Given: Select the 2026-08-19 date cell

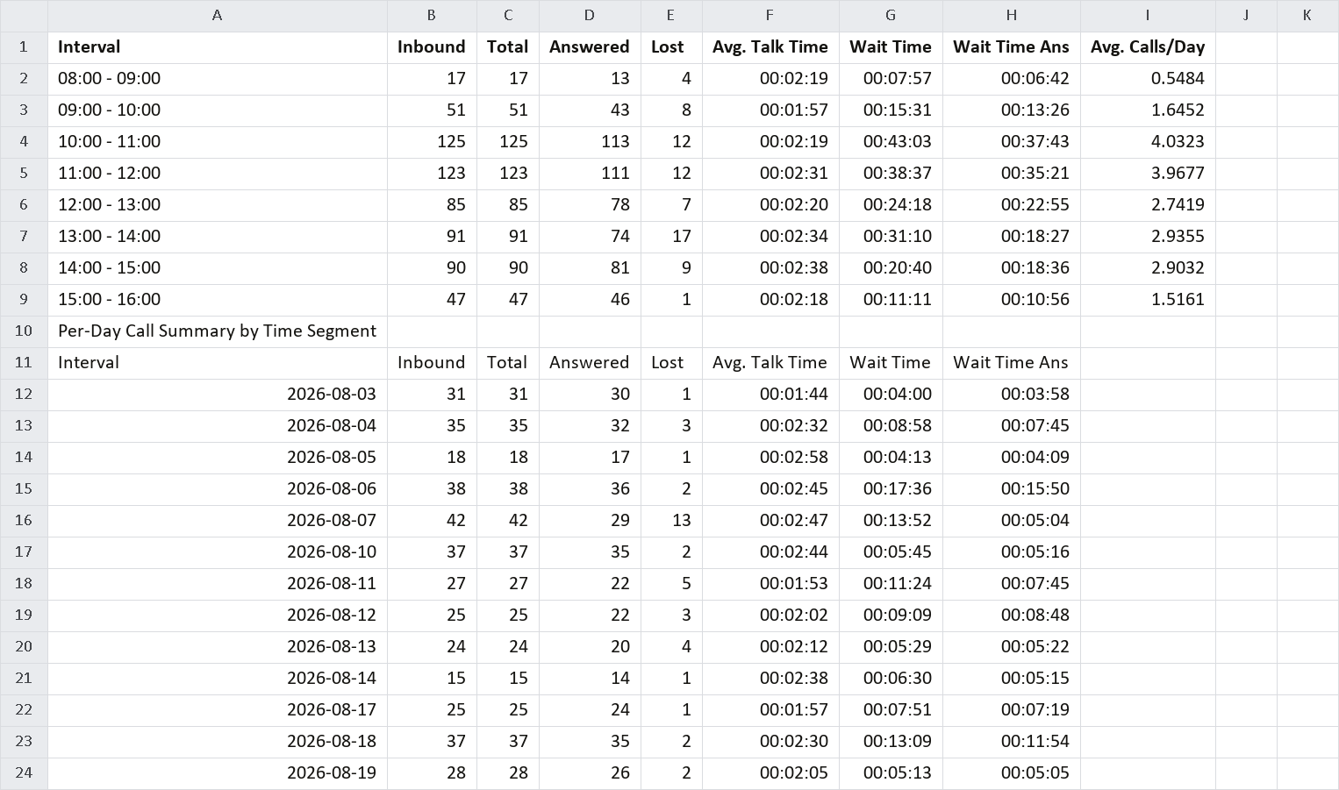Looking at the screenshot, I should pos(218,773).
